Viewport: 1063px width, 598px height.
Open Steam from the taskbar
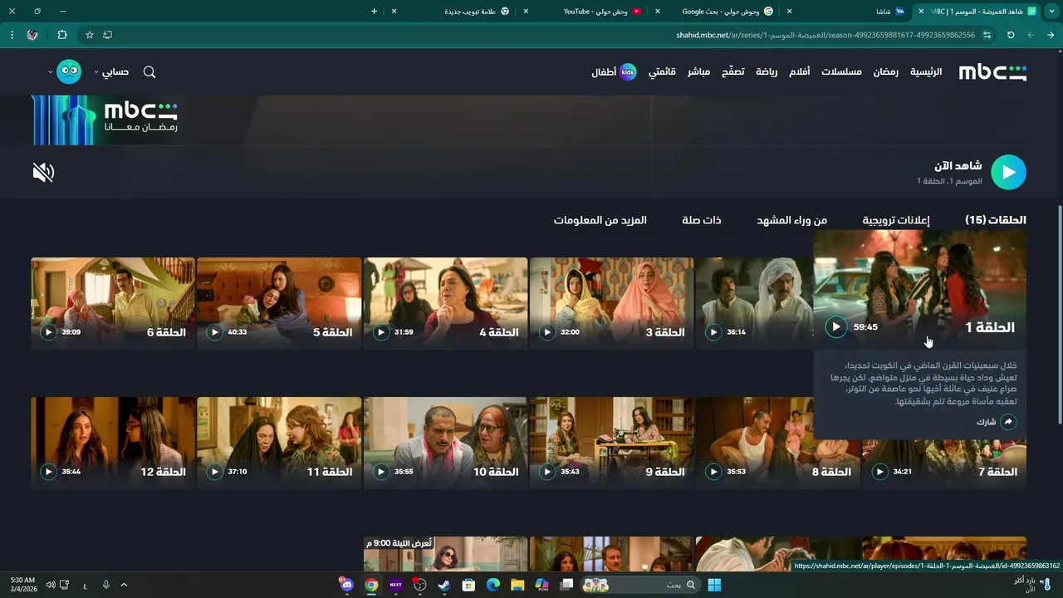(444, 585)
